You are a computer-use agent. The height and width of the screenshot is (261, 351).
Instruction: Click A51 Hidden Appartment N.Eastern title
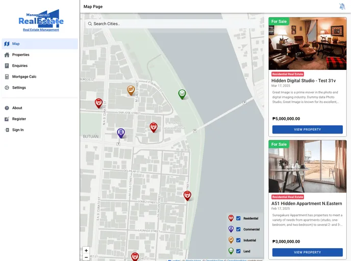coord(307,203)
